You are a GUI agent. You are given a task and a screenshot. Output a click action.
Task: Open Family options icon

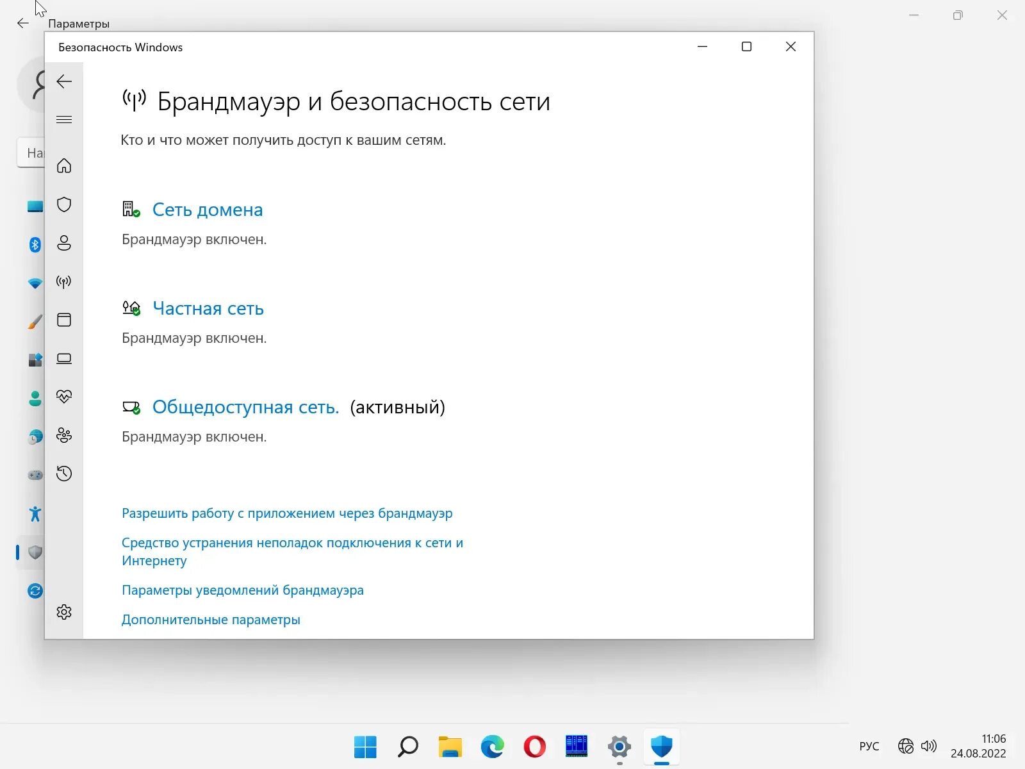(64, 435)
